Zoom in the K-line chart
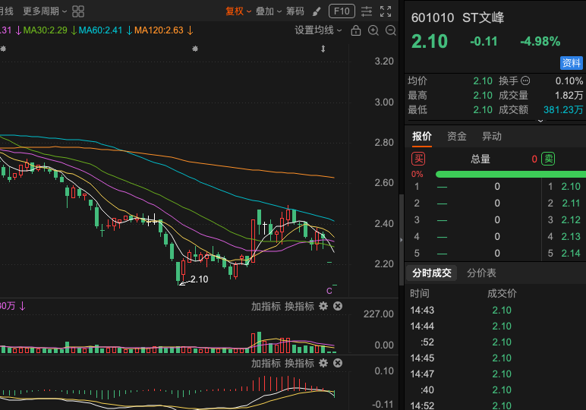586x410 pixels. pyautogui.click(x=373, y=30)
